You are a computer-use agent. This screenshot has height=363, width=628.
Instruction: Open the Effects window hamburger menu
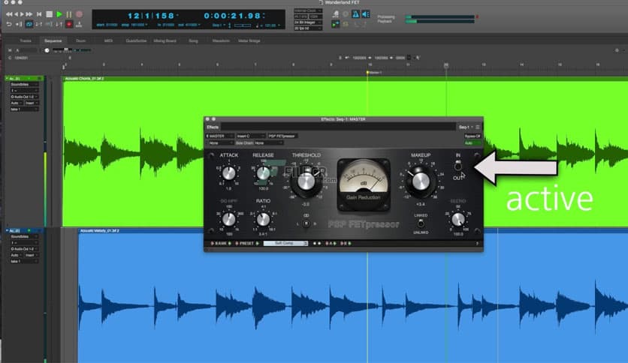tap(478, 127)
